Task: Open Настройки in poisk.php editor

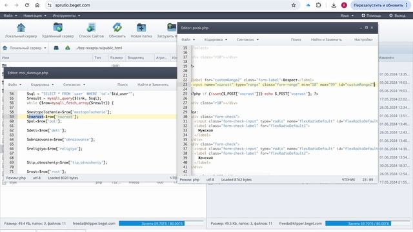Action: tap(363, 39)
